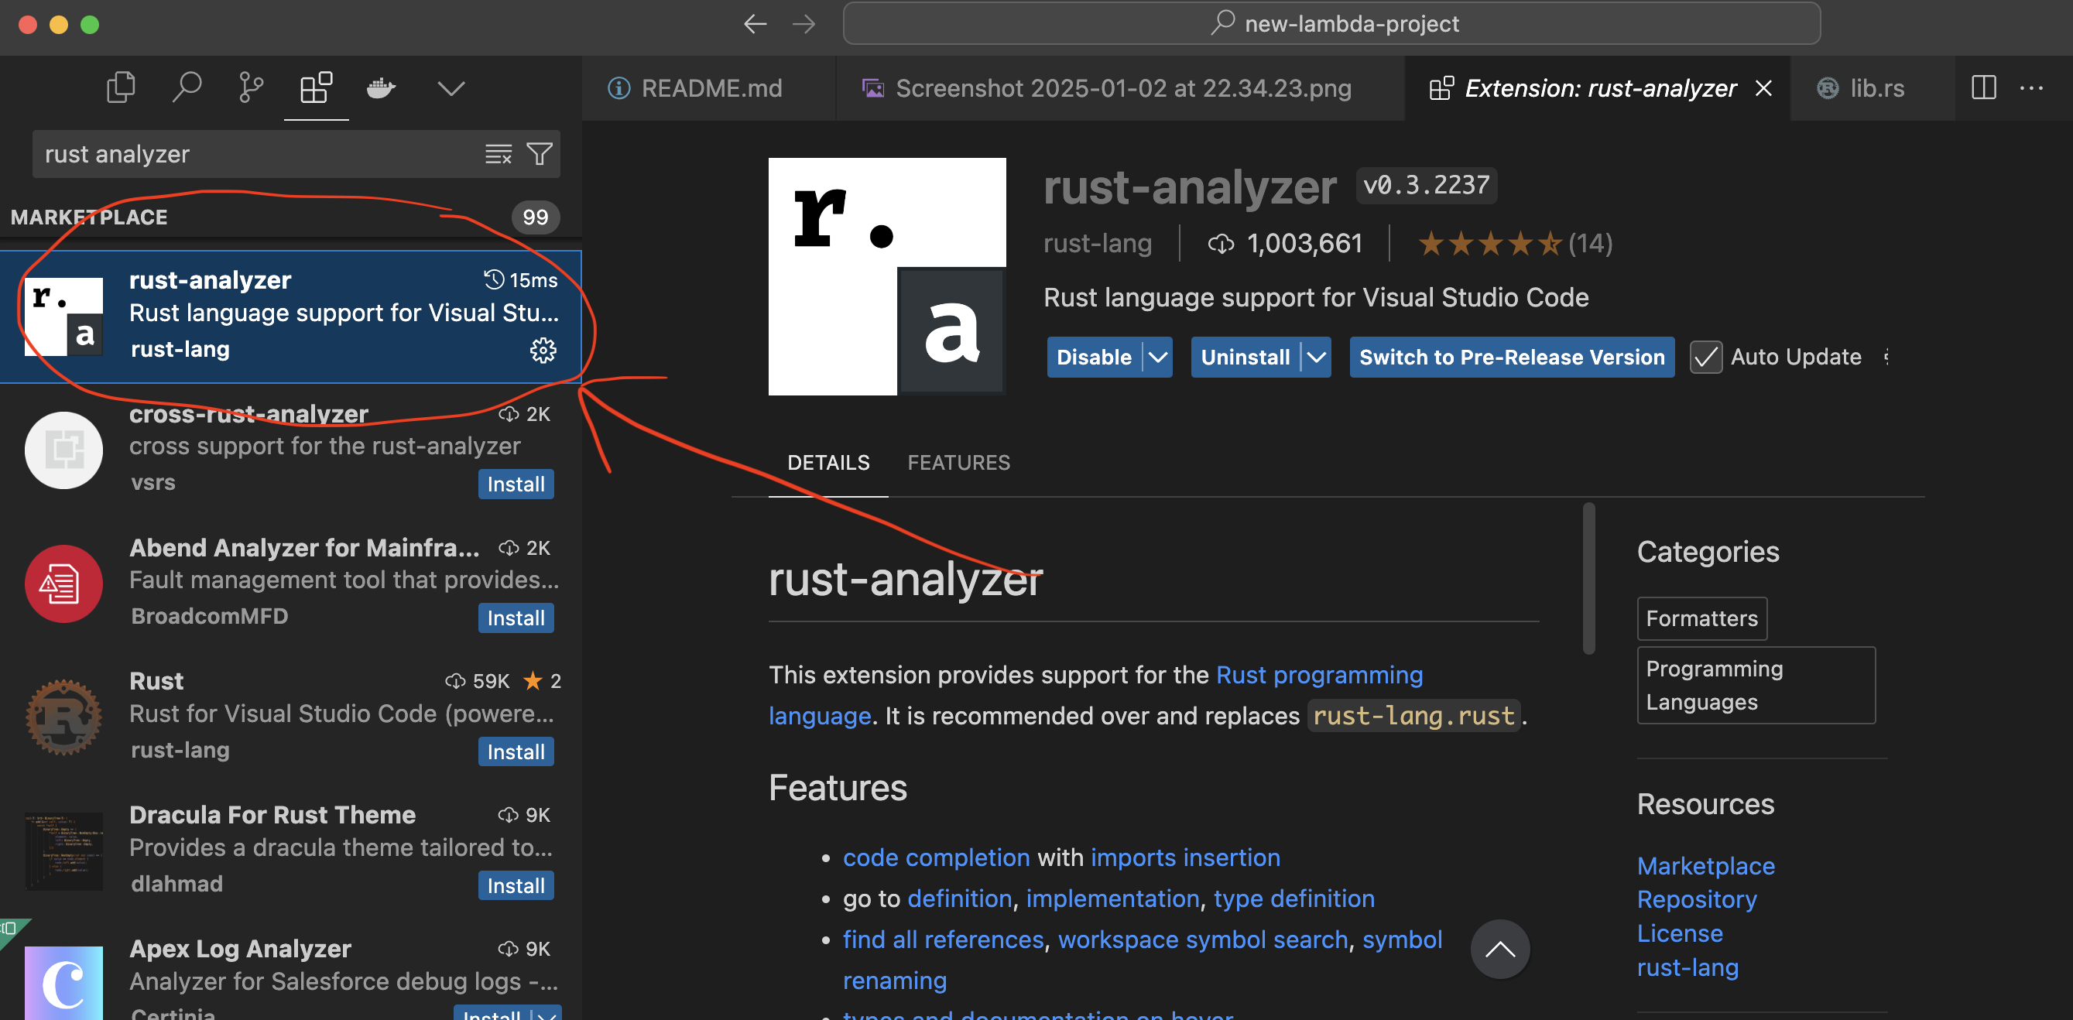Screen dimensions: 2073x1020
Task: Open rust-analyzer extension settings gear
Action: click(544, 350)
